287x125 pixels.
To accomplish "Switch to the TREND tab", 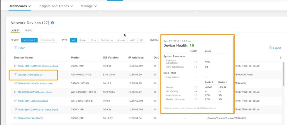I will 28,31.
